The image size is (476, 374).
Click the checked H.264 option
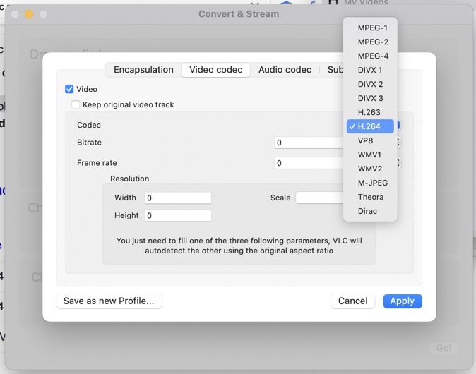(369, 126)
